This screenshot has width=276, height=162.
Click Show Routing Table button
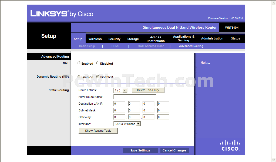(x=98, y=131)
